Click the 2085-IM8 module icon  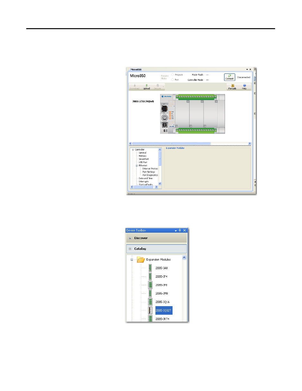pos(150,293)
